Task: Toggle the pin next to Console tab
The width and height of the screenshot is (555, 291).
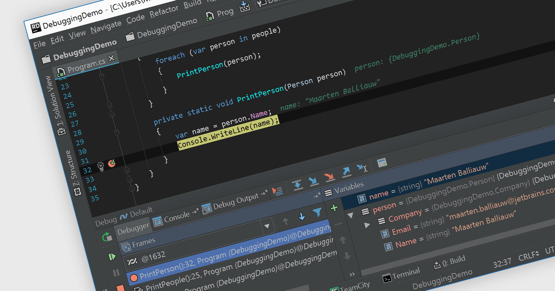Action: tap(195, 212)
